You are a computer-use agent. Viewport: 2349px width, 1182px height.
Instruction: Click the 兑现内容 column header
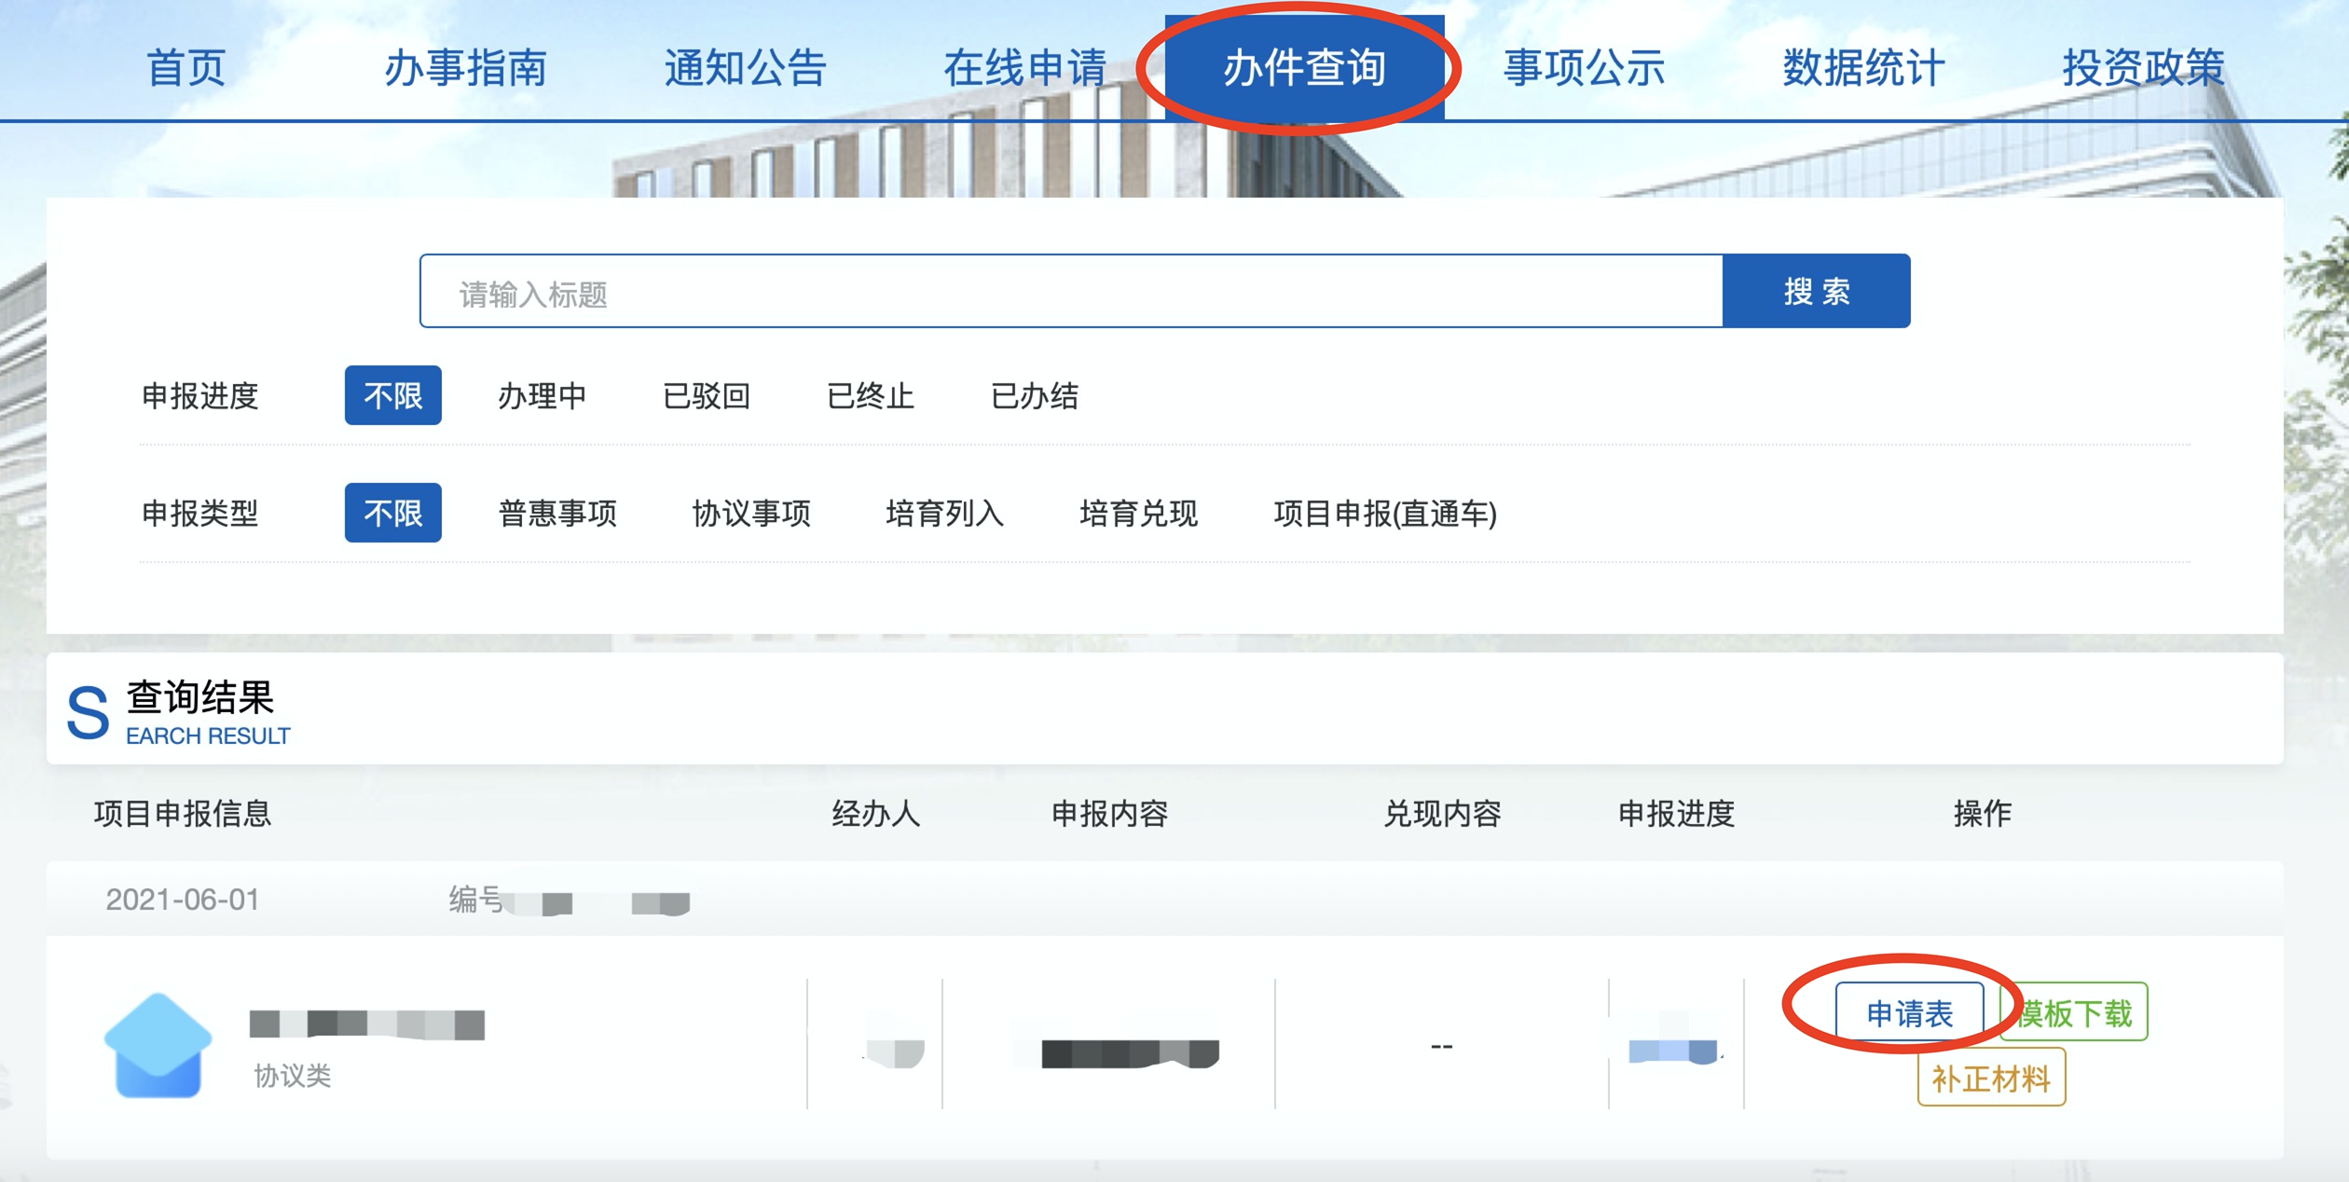coord(1442,814)
